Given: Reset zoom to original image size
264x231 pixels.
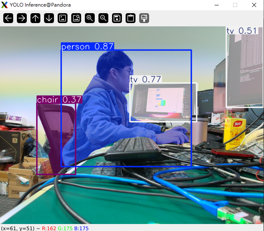Looking at the screenshot, I should tap(63, 18).
